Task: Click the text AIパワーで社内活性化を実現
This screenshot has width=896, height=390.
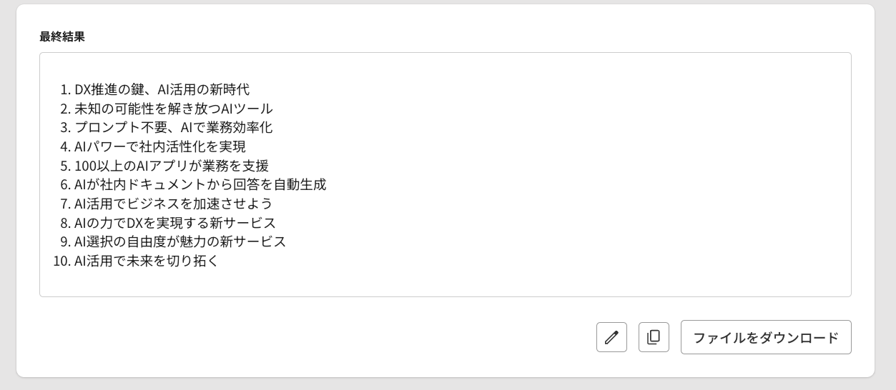Action: pos(160,146)
